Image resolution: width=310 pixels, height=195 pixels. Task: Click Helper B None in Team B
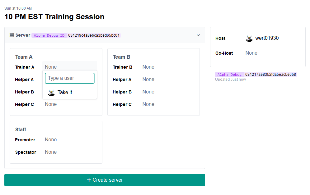[148, 92]
